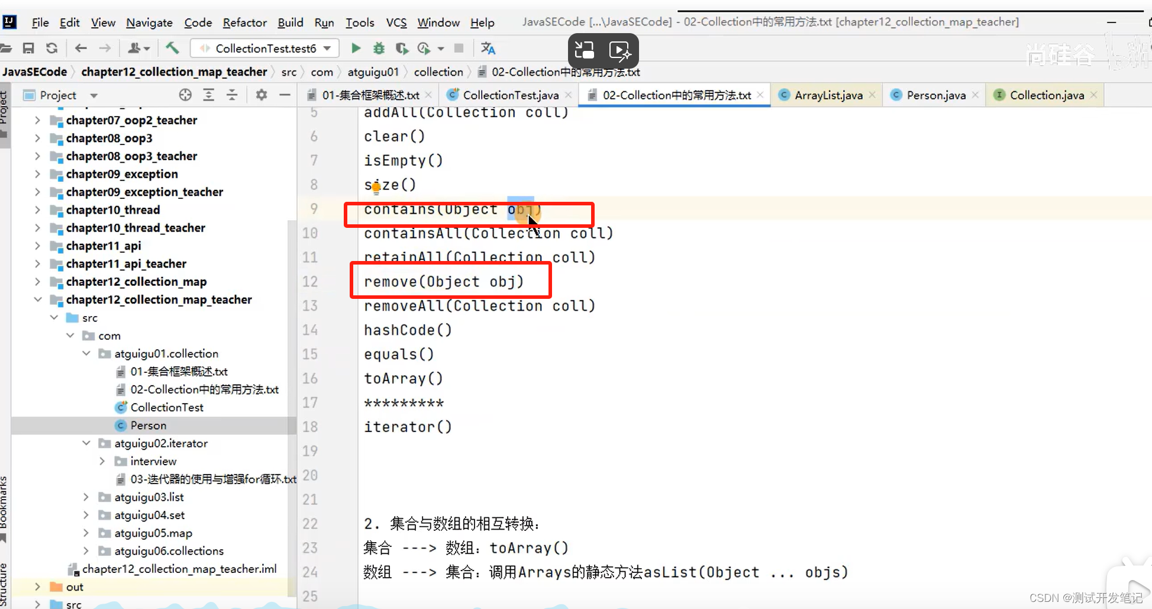Select atguigu06.collections package
This screenshot has width=1152, height=609.
[x=169, y=551]
